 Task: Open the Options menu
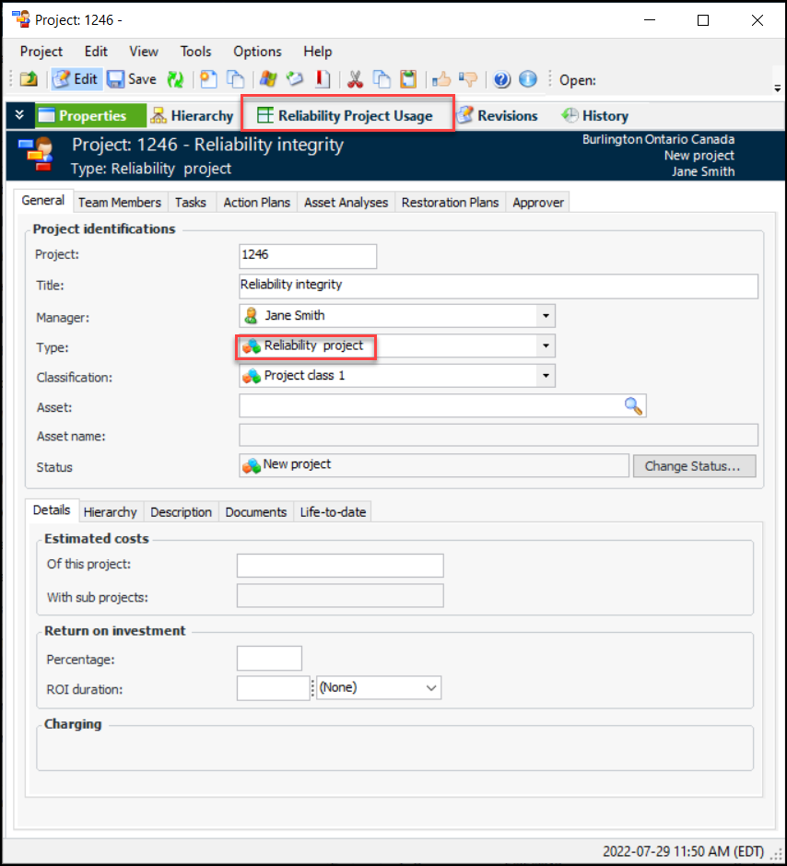(257, 52)
